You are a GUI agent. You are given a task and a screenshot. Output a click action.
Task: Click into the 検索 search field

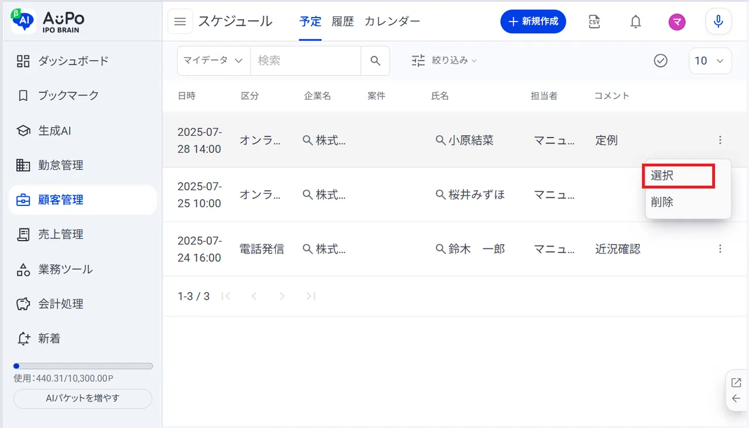(305, 61)
